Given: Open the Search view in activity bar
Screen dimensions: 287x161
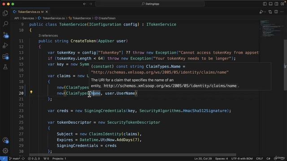Looking at the screenshot, I should tap(5, 24).
